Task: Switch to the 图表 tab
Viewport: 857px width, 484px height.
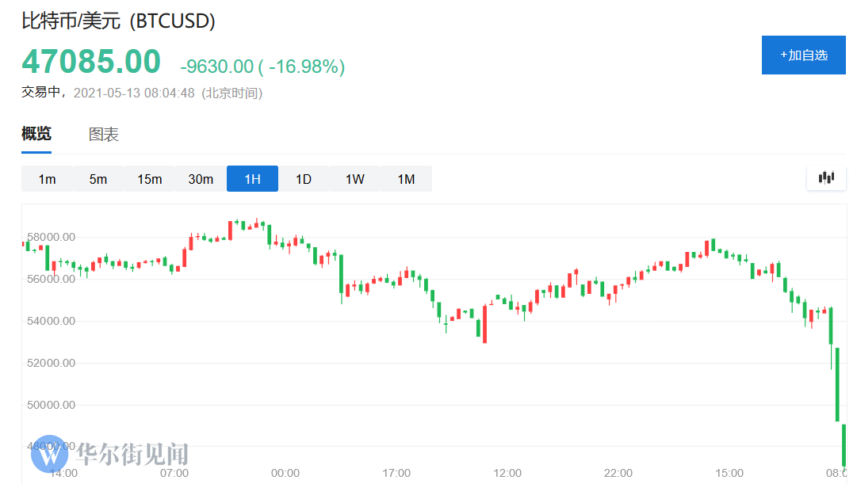Action: tap(104, 134)
